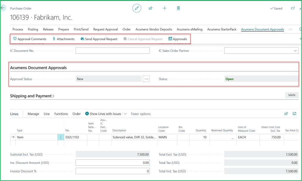This screenshot has height=181, width=302.
Task: Click Show Lines with Issues
Action: coord(103,114)
